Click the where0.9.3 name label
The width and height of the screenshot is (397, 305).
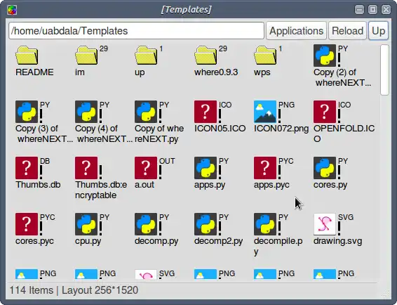pos(216,72)
